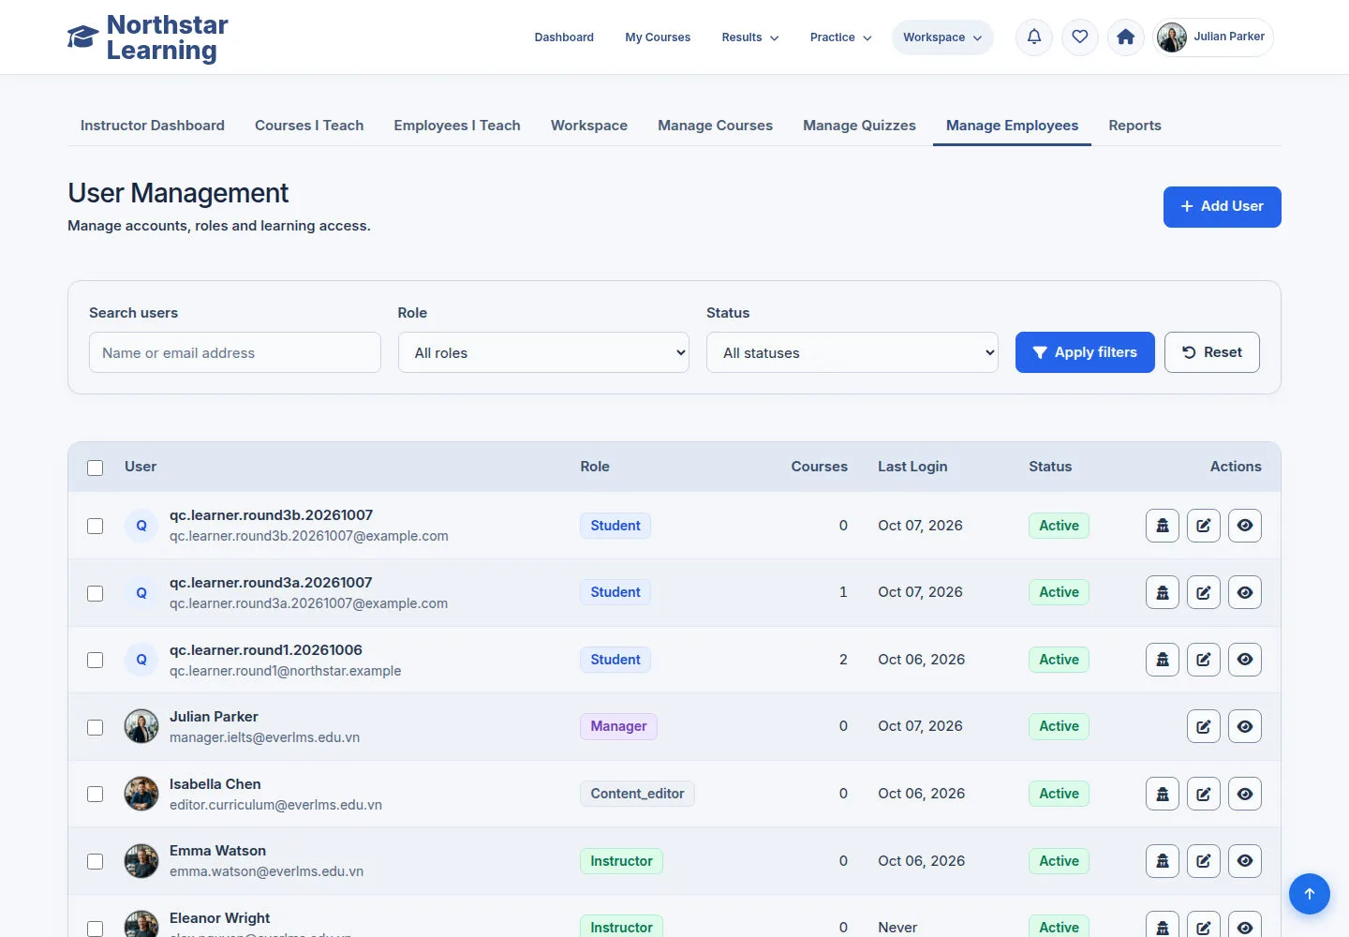This screenshot has height=937, width=1349.
Task: Click Isabella Chen's avatar photo
Action: (141, 794)
